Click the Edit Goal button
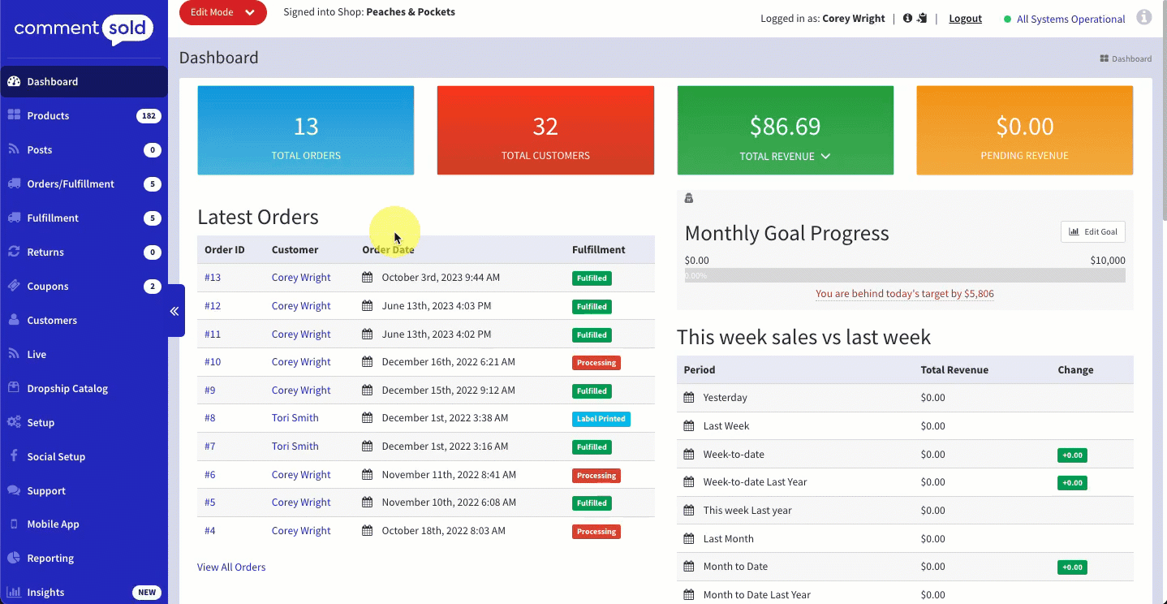 click(x=1092, y=231)
